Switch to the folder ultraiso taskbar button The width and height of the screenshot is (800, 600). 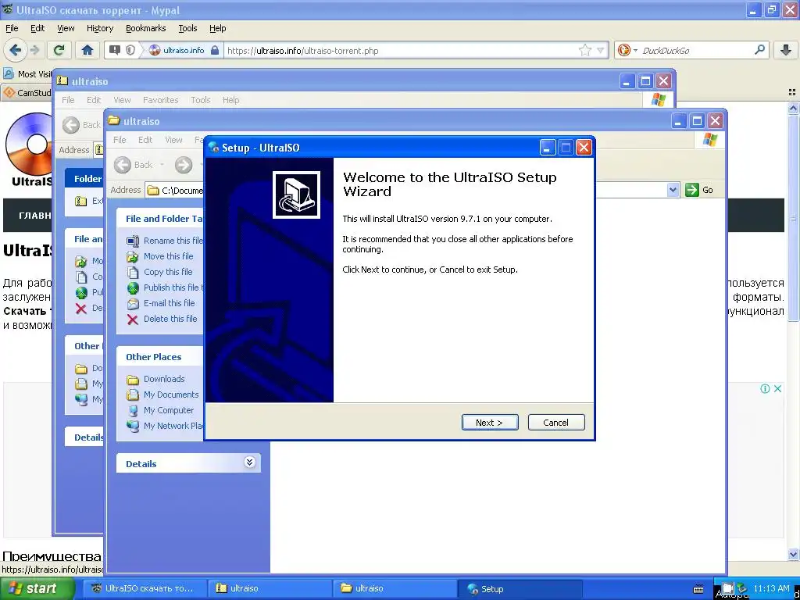[395, 589]
